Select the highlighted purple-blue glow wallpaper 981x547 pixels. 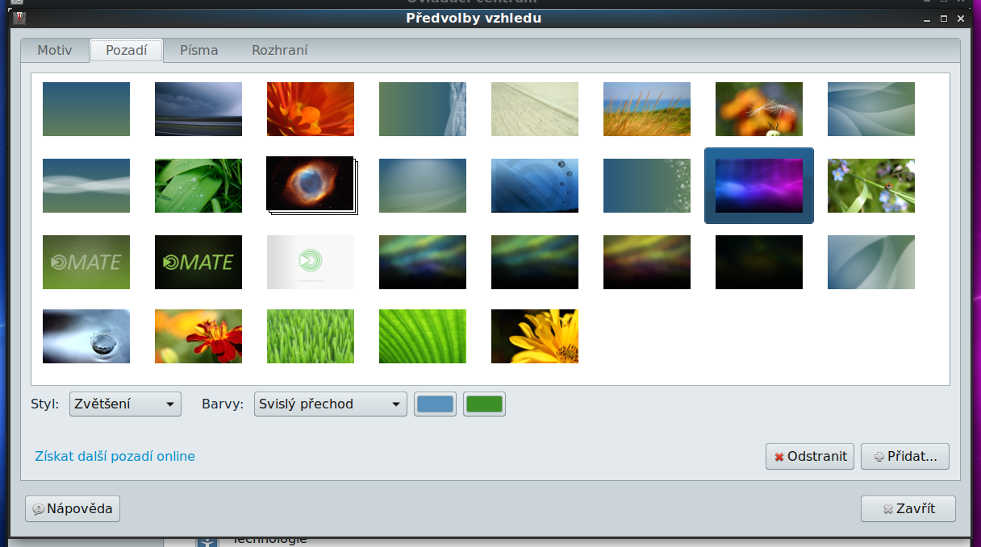(x=759, y=185)
